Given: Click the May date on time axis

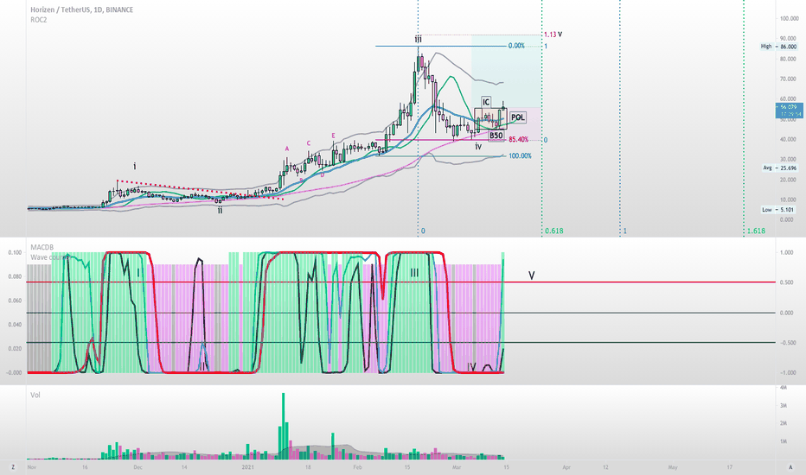Looking at the screenshot, I should click(x=672, y=467).
